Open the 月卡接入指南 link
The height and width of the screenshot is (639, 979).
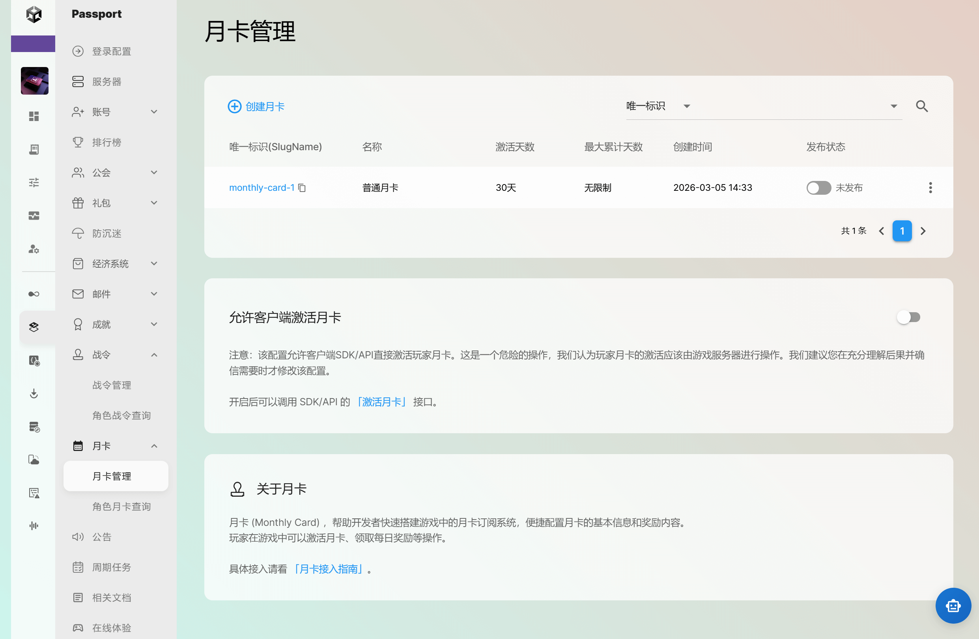(x=328, y=569)
